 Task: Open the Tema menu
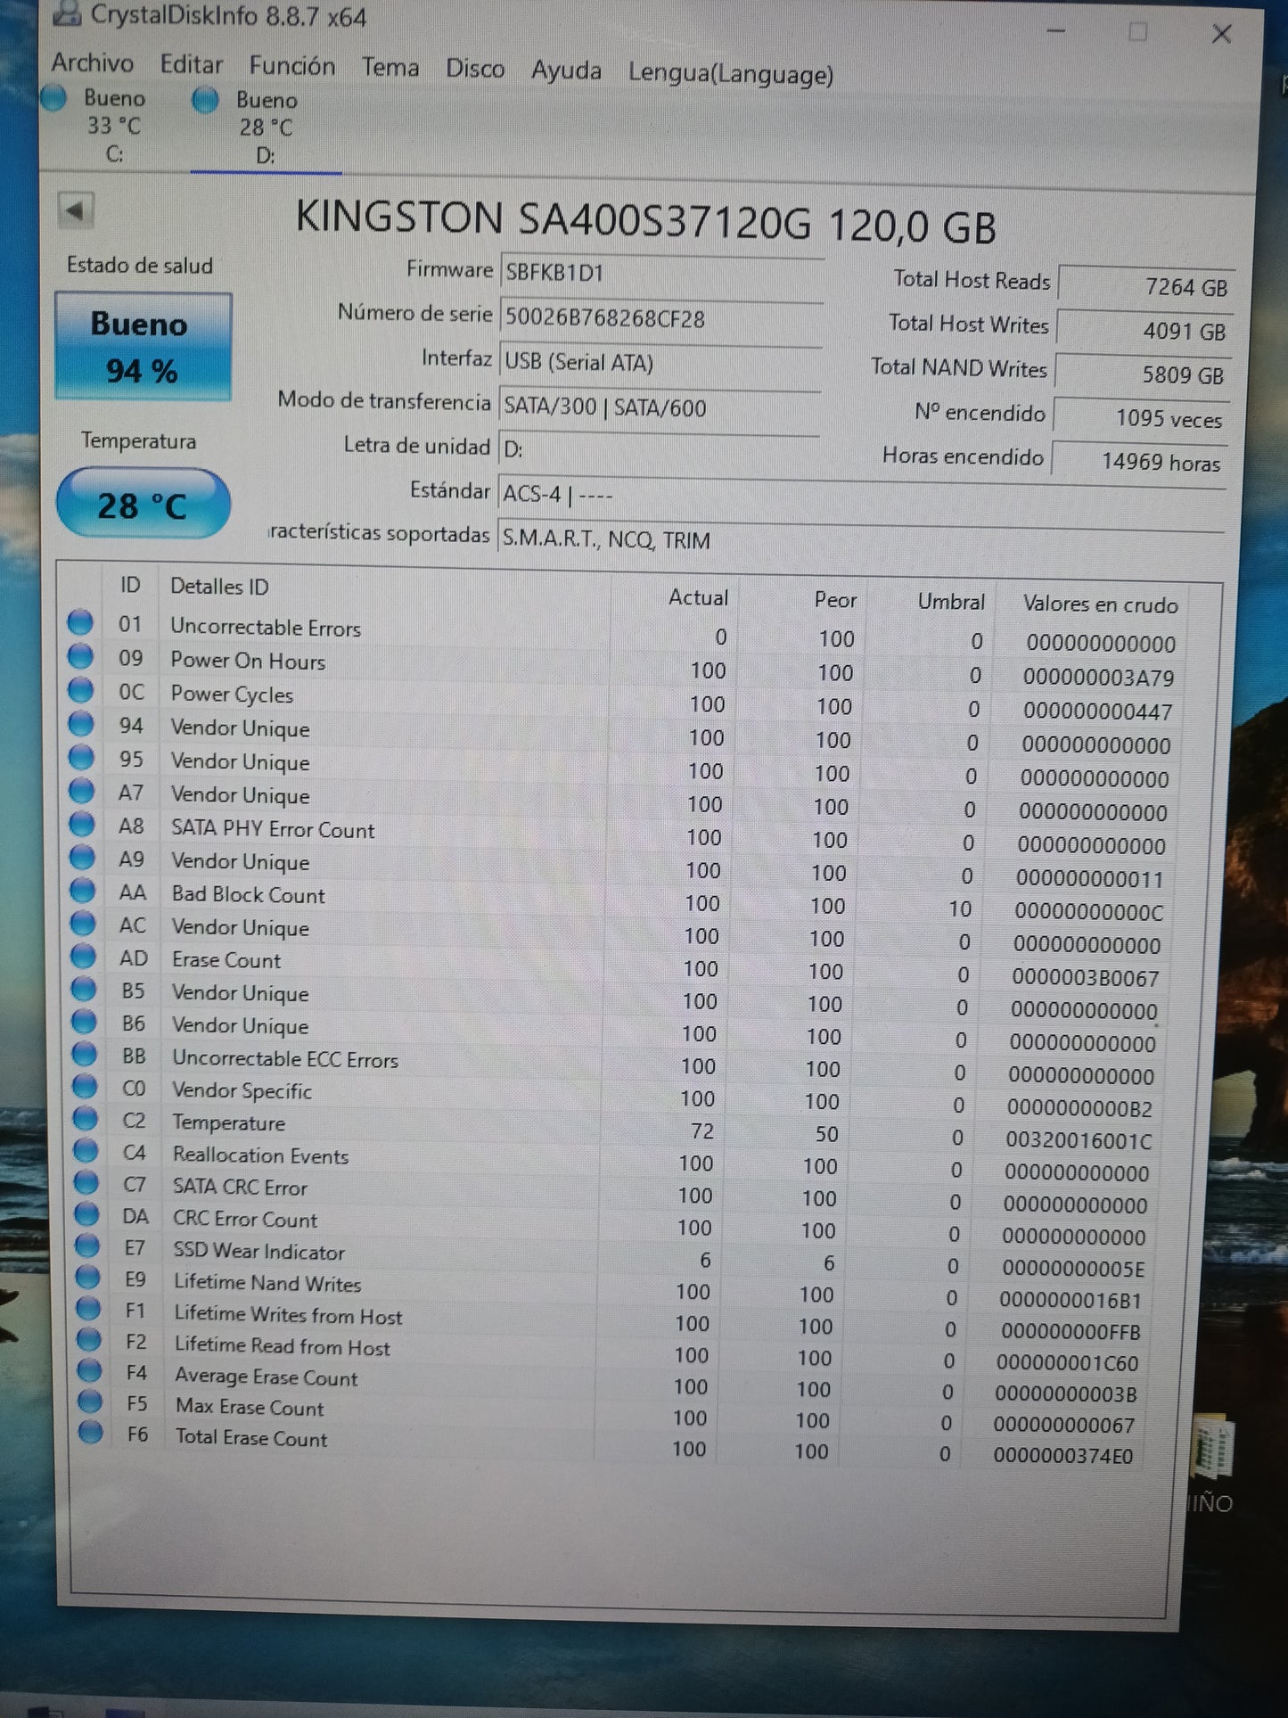pos(390,68)
